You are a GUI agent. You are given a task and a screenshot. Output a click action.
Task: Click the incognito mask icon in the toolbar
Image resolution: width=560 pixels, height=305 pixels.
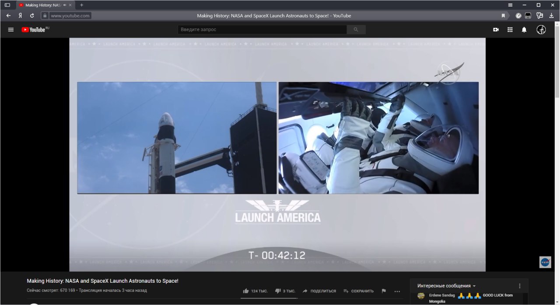pos(528,15)
